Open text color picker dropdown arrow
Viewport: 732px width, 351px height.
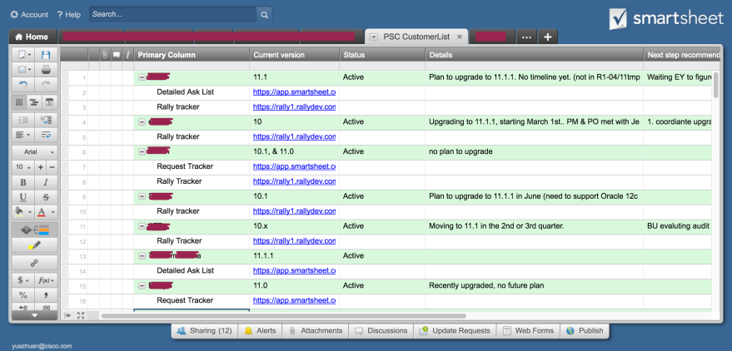(52, 212)
